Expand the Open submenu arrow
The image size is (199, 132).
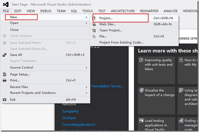(86, 23)
